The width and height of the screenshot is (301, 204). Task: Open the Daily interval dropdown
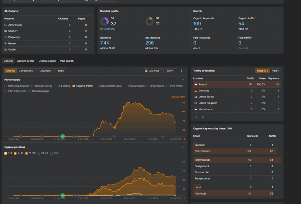pos(171,71)
